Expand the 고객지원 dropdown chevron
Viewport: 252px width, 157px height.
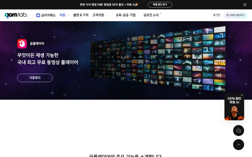coord(106,15)
